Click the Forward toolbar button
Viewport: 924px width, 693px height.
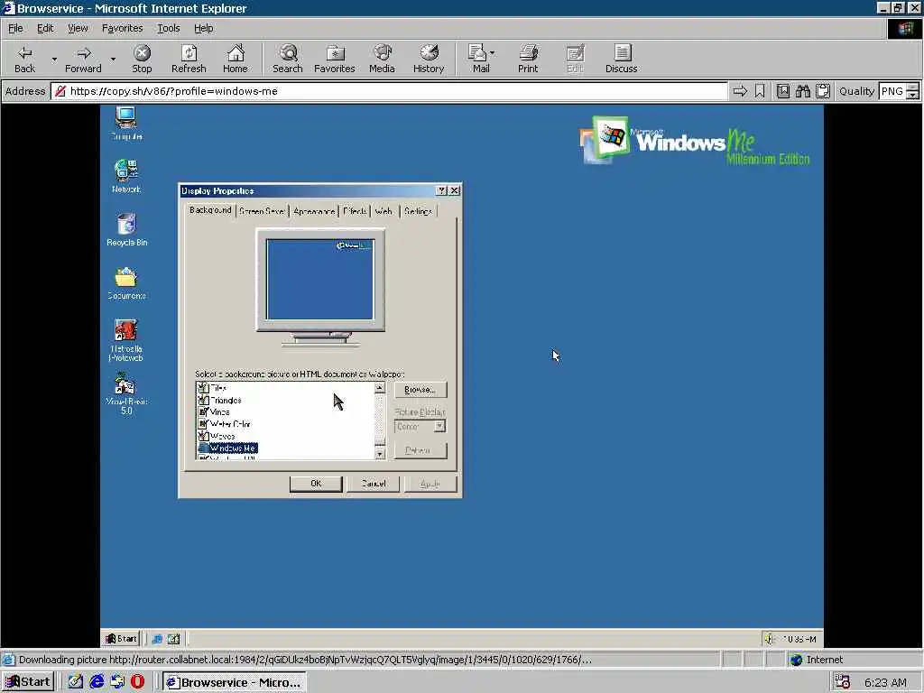(83, 59)
